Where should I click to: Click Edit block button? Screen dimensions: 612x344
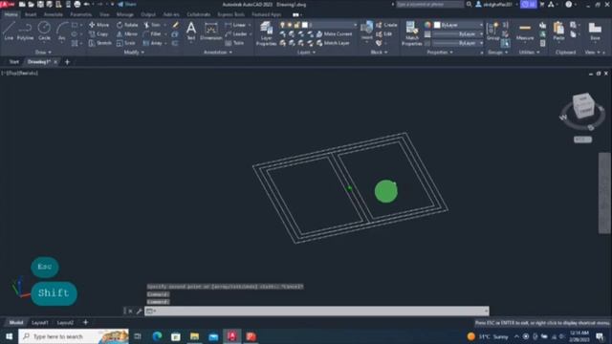(383, 34)
